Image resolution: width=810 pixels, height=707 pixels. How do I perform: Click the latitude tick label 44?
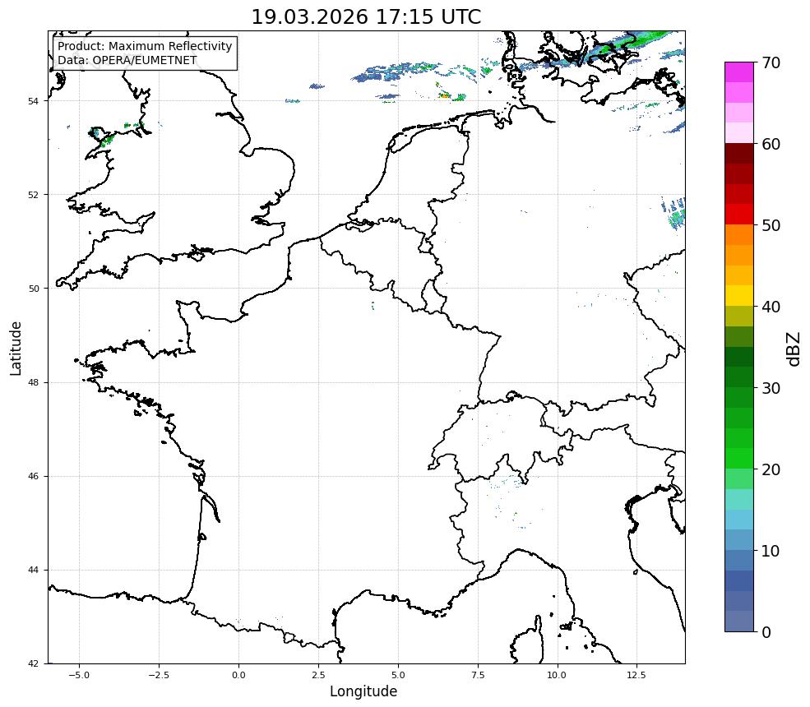coord(33,571)
